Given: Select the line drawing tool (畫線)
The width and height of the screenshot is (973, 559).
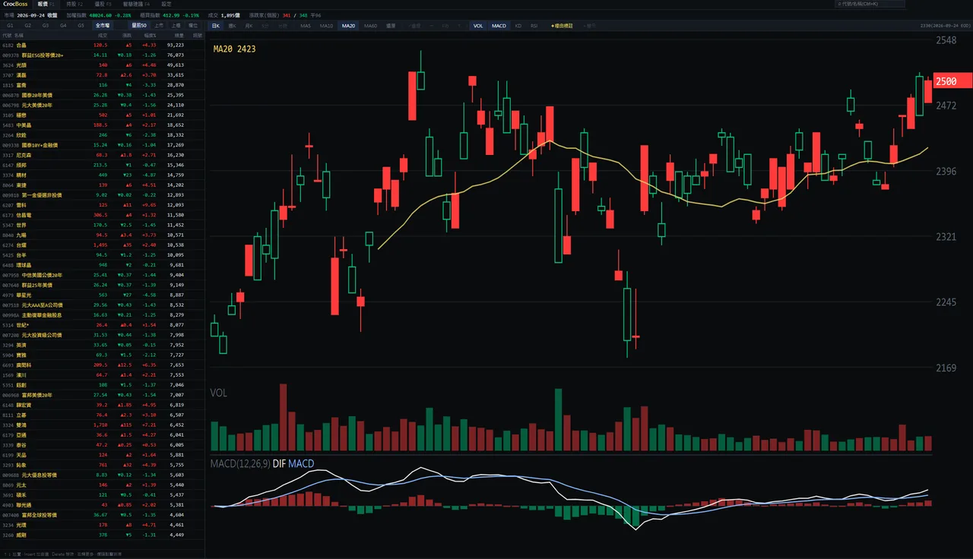Looking at the screenshot, I should point(416,26).
